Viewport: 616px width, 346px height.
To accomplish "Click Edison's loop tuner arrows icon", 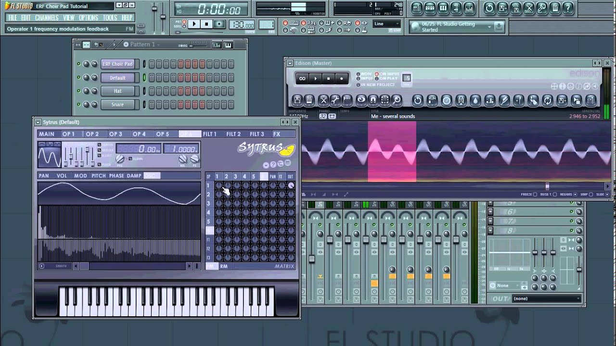I will (x=547, y=100).
